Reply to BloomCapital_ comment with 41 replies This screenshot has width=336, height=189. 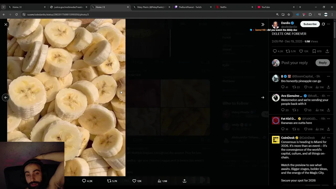285,87
